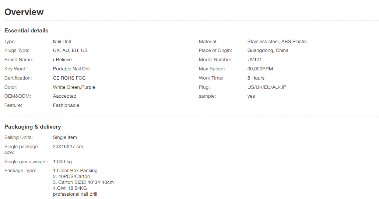Select Stainless steel, ABS Plastic material text
This screenshot has height=199, width=379.
tap(277, 42)
